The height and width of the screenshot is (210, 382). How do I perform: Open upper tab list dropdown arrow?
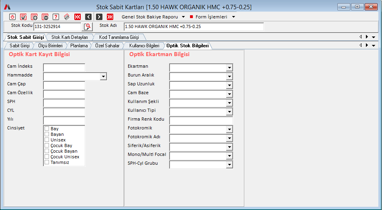(x=374, y=37)
